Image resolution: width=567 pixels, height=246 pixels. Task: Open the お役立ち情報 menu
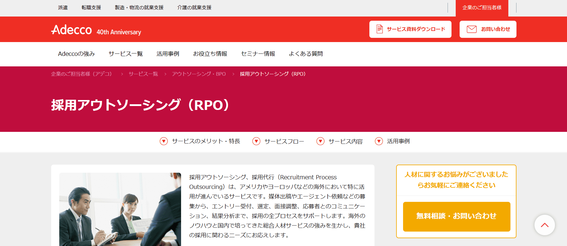tap(210, 54)
